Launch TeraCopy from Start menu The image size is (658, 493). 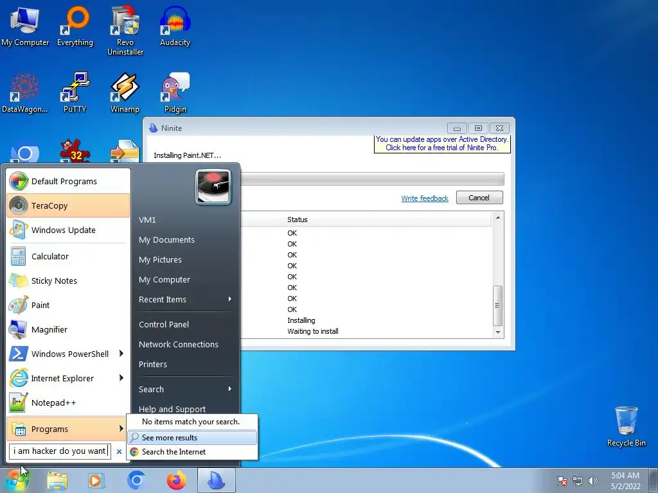68,205
